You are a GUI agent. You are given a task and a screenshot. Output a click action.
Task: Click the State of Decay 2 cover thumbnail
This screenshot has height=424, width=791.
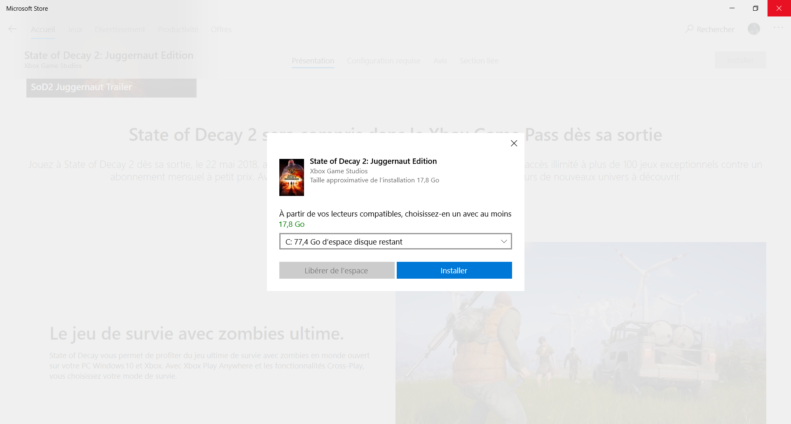point(292,177)
